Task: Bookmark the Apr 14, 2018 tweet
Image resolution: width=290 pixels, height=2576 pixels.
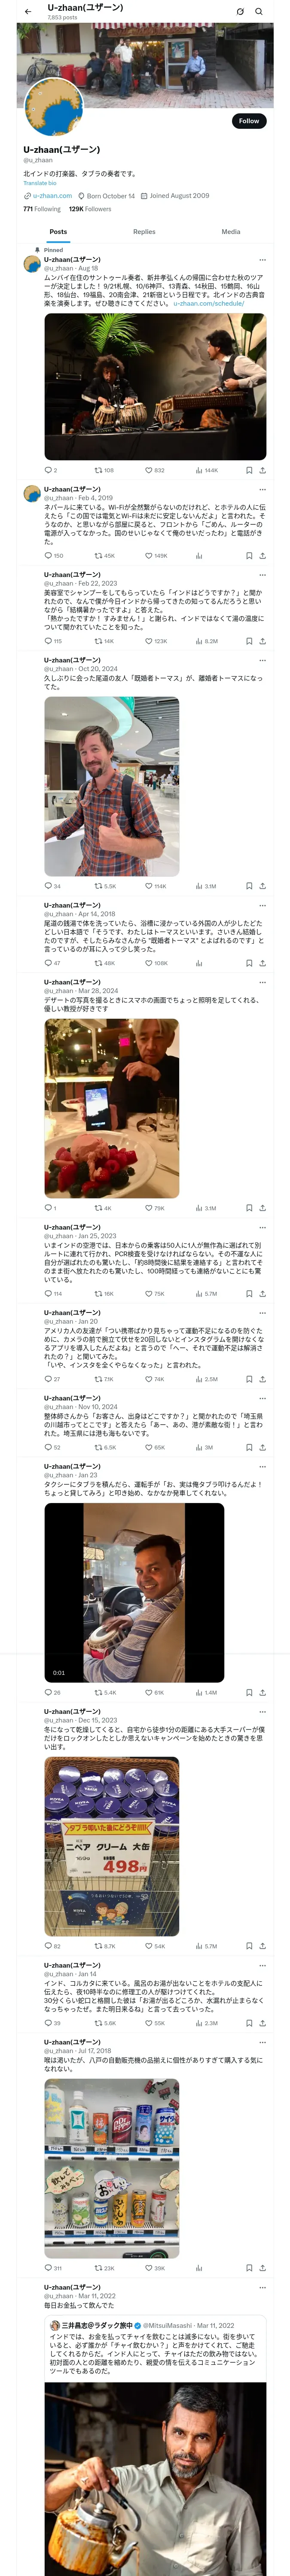Action: 249,963
